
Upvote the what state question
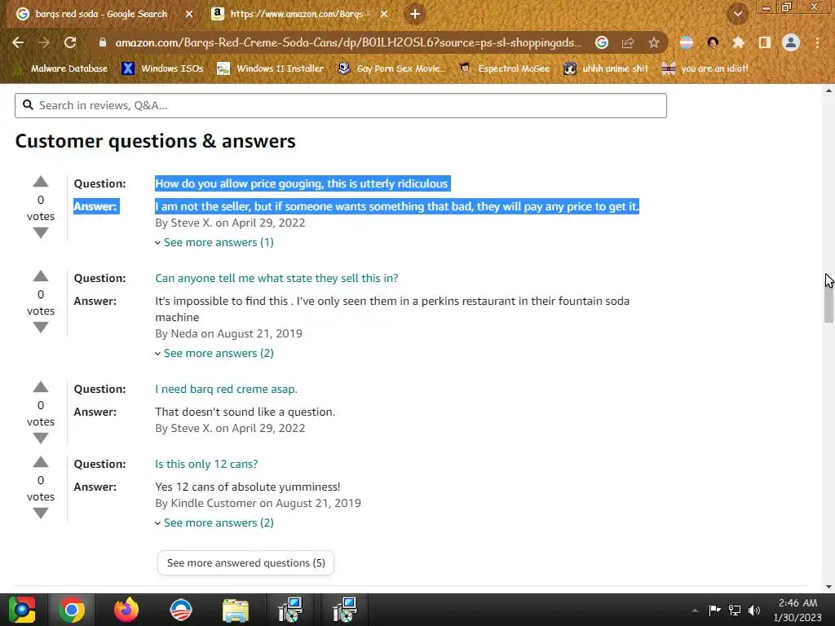[41, 276]
